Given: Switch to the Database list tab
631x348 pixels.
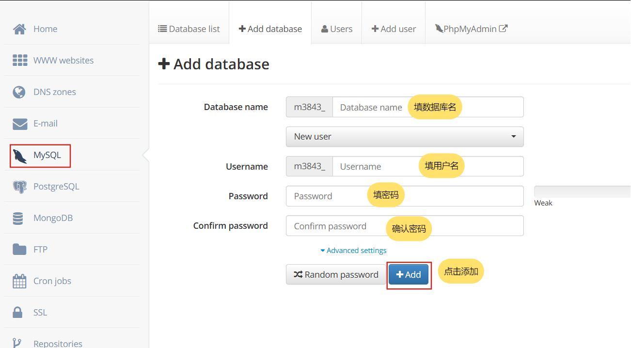Looking at the screenshot, I should pyautogui.click(x=189, y=29).
